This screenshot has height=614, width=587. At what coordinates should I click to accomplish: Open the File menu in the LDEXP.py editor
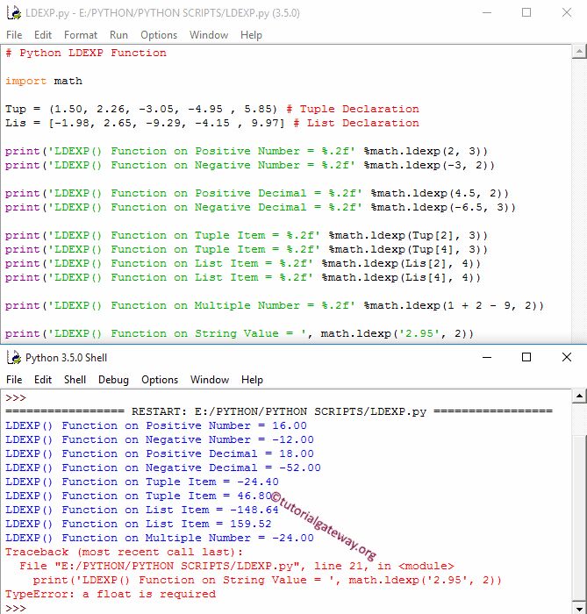(x=14, y=35)
